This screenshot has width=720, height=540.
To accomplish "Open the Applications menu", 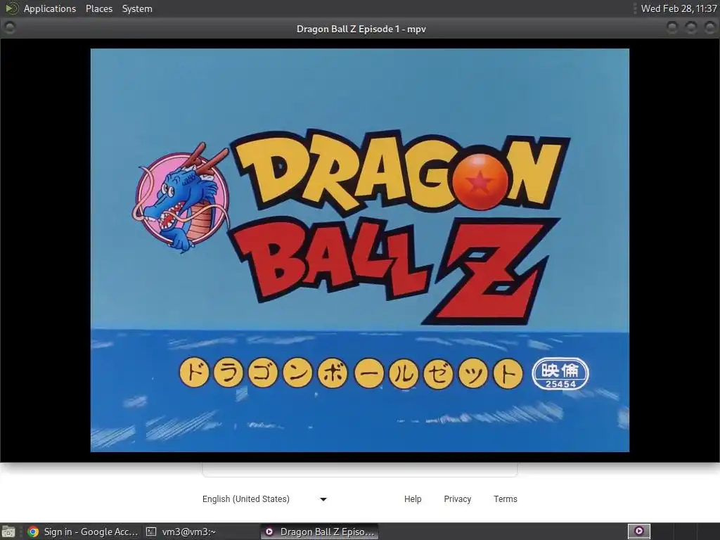I will [50, 8].
